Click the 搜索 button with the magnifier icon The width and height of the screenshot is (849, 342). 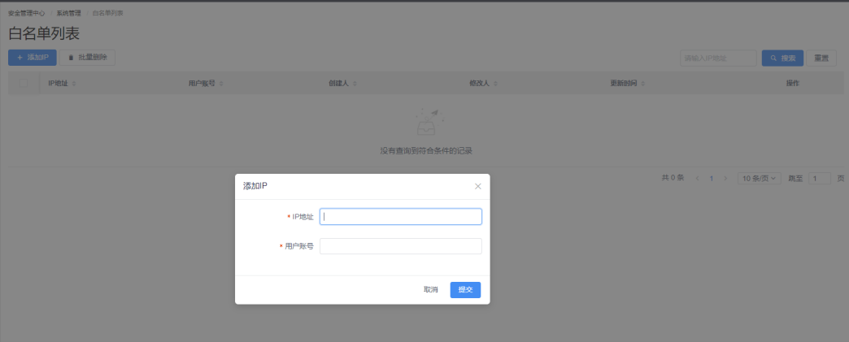[x=782, y=58]
